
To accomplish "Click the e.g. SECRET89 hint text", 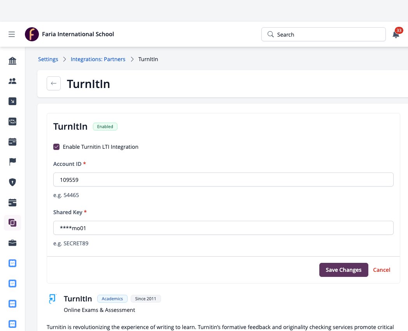I will (x=71, y=243).
